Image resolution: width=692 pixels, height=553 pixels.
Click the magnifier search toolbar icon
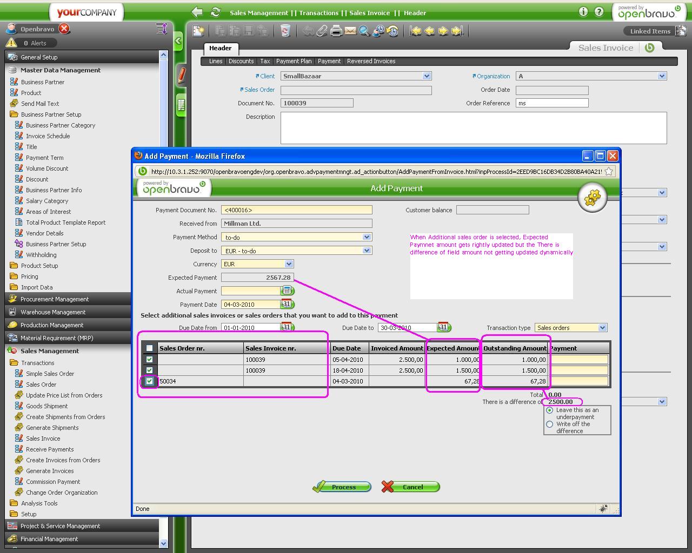coord(364,31)
